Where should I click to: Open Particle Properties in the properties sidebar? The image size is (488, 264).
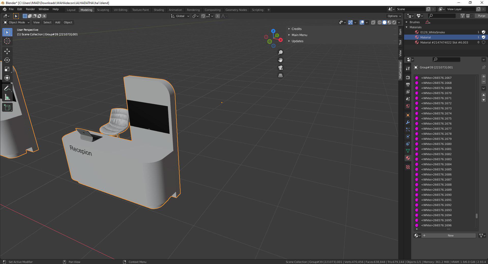(x=408, y=129)
